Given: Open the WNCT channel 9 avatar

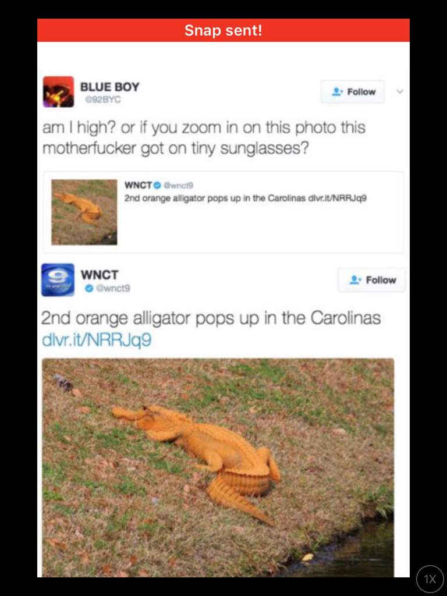Looking at the screenshot, I should (58, 280).
